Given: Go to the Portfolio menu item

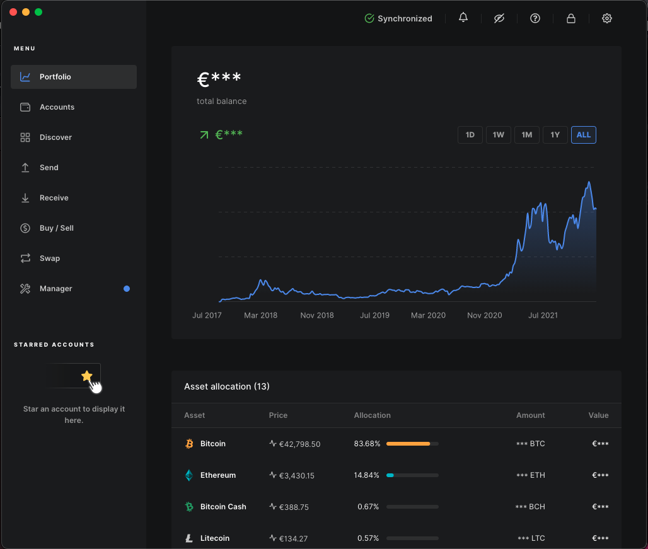Looking at the screenshot, I should (74, 77).
